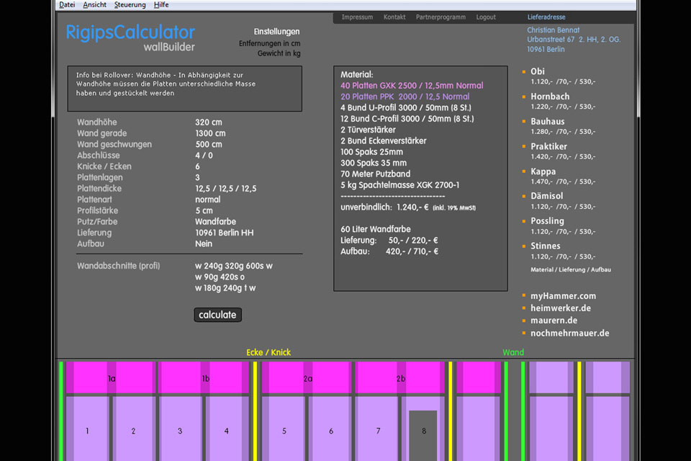
Task: Open the Datei menu
Action: pyautogui.click(x=67, y=5)
